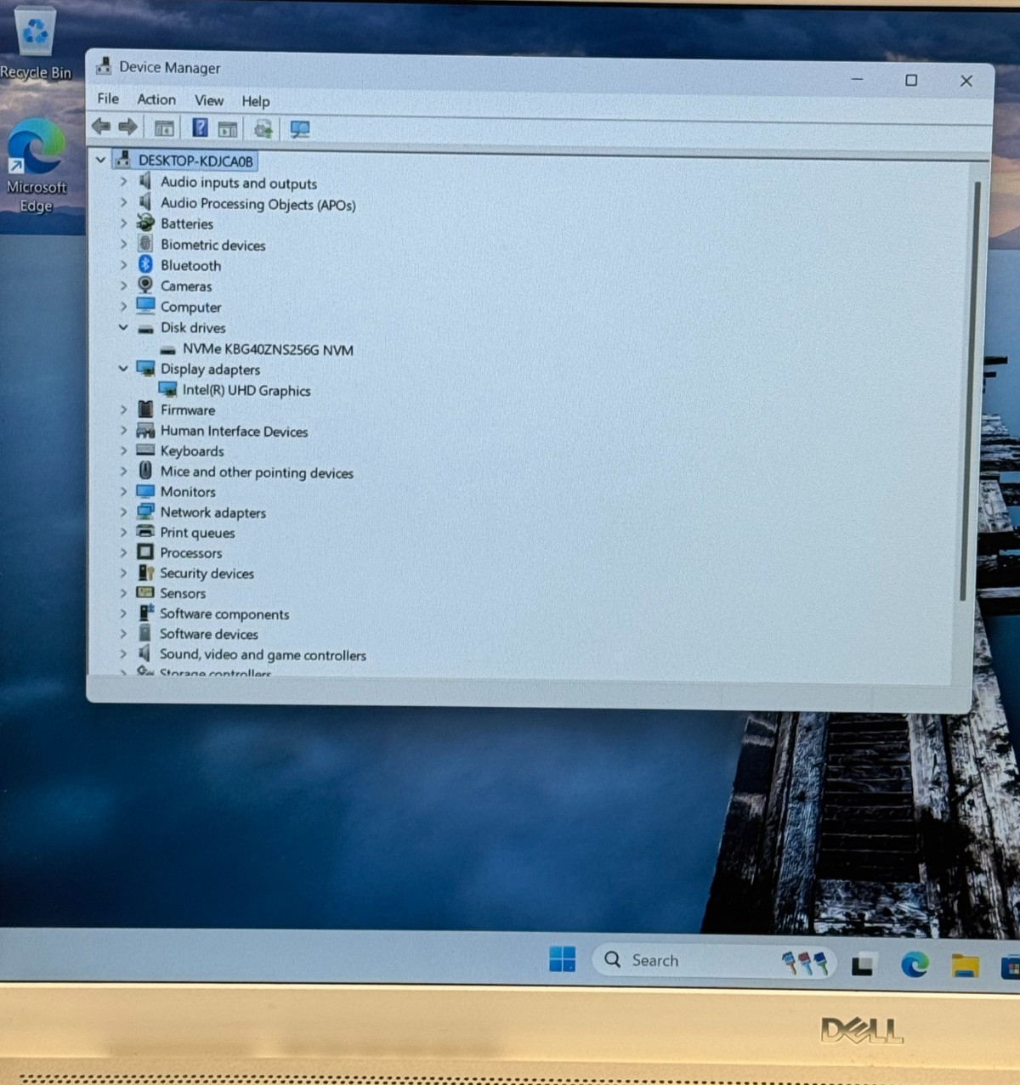Expand Mice and other pointing devices
Image resolution: width=1020 pixels, height=1085 pixels.
[x=123, y=471]
